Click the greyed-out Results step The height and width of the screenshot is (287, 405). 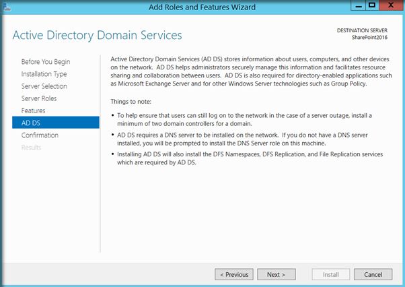click(x=31, y=148)
